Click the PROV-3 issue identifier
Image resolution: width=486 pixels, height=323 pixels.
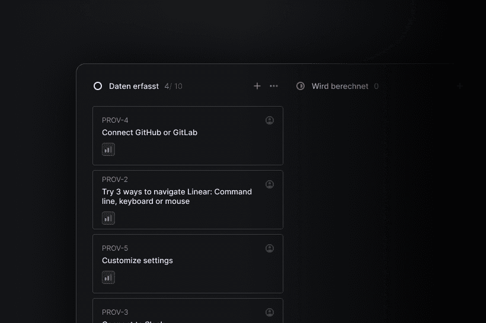click(115, 312)
